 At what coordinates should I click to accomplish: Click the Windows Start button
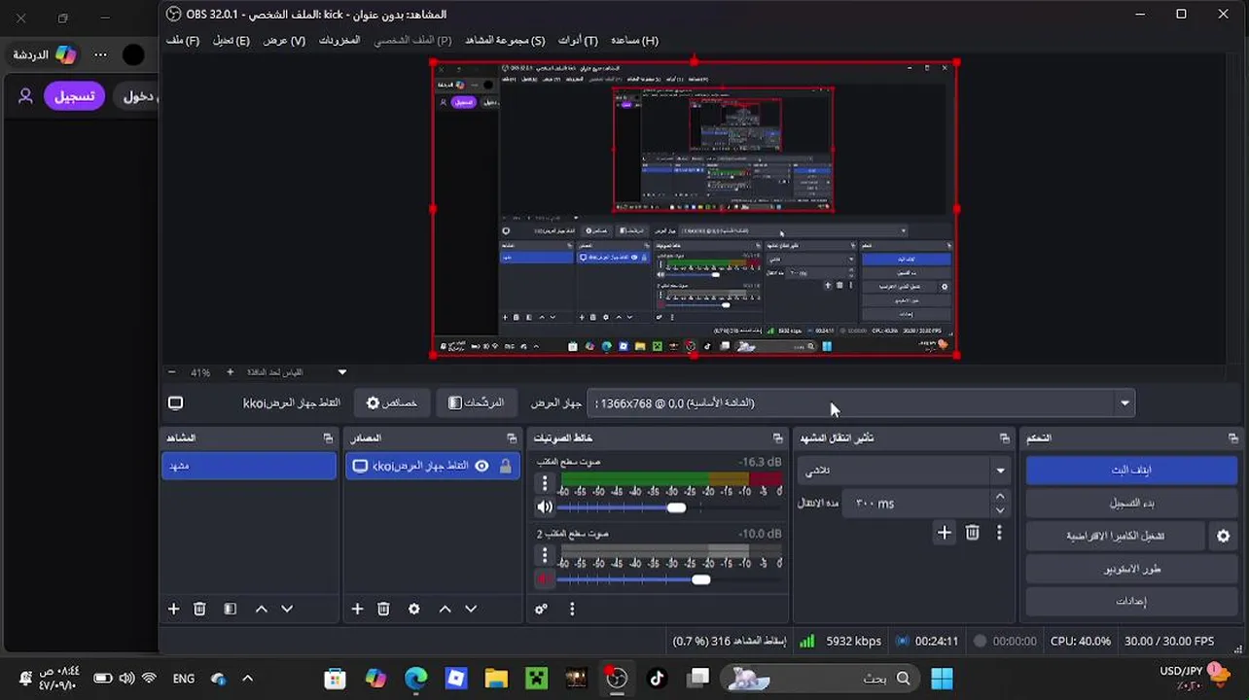pyautogui.click(x=942, y=679)
